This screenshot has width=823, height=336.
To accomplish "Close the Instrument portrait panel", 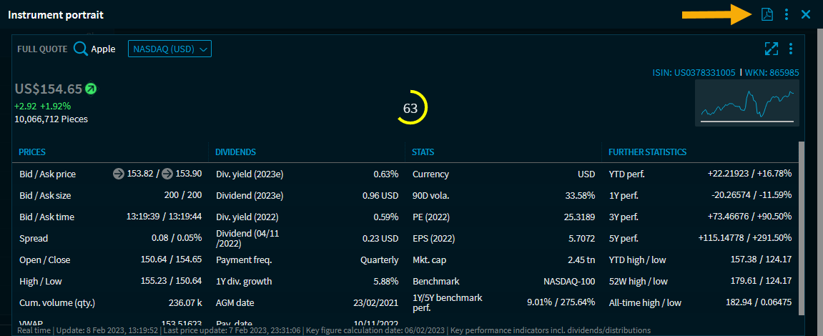I will (806, 14).
